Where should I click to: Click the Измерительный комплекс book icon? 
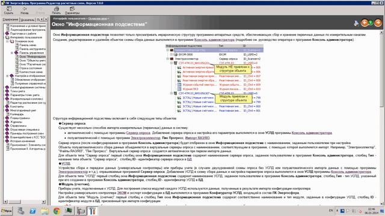tap(7, 98)
